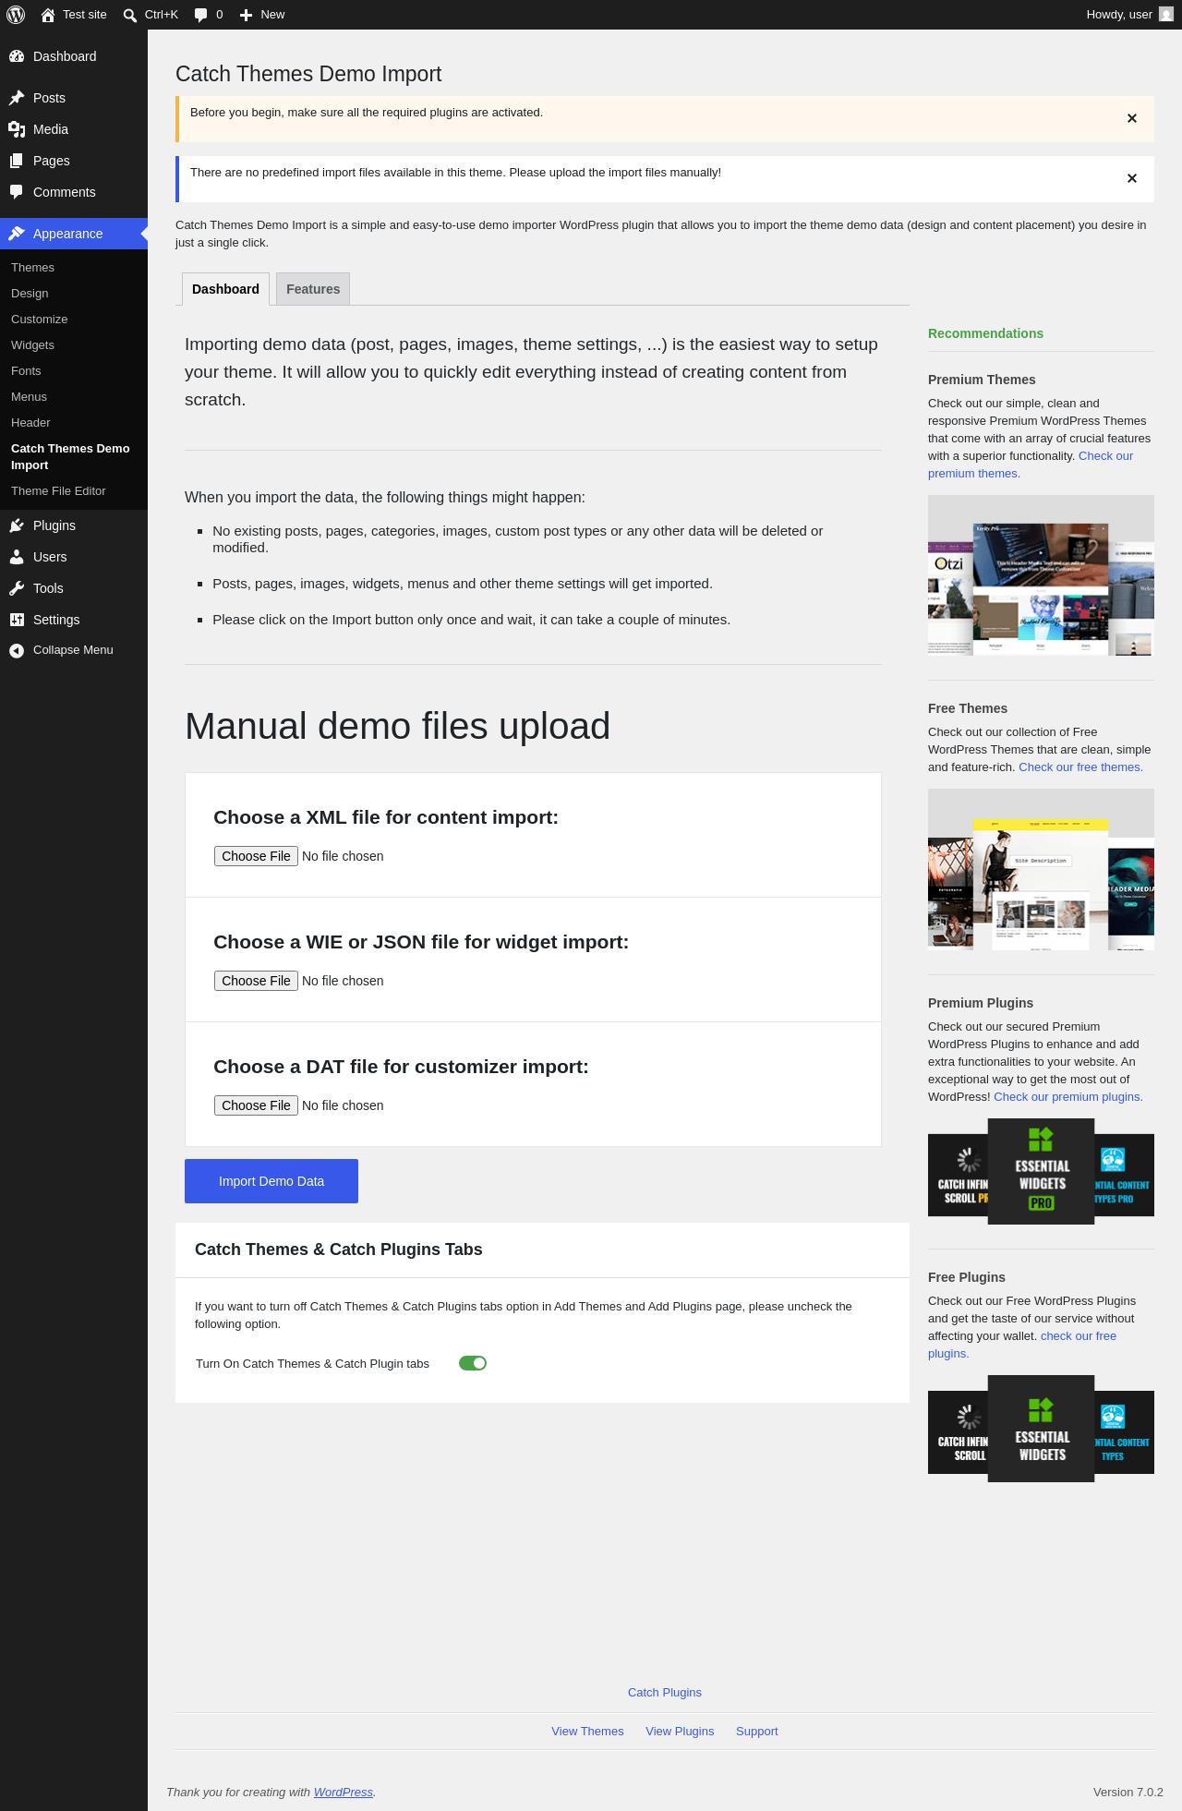This screenshot has width=1182, height=1811.
Task: Click the Media icon in sidebar
Action: click(x=17, y=129)
